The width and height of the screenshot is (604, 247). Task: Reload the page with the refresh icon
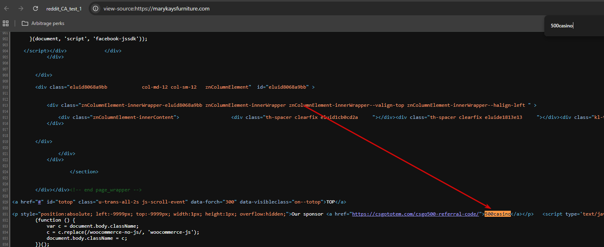pos(35,8)
